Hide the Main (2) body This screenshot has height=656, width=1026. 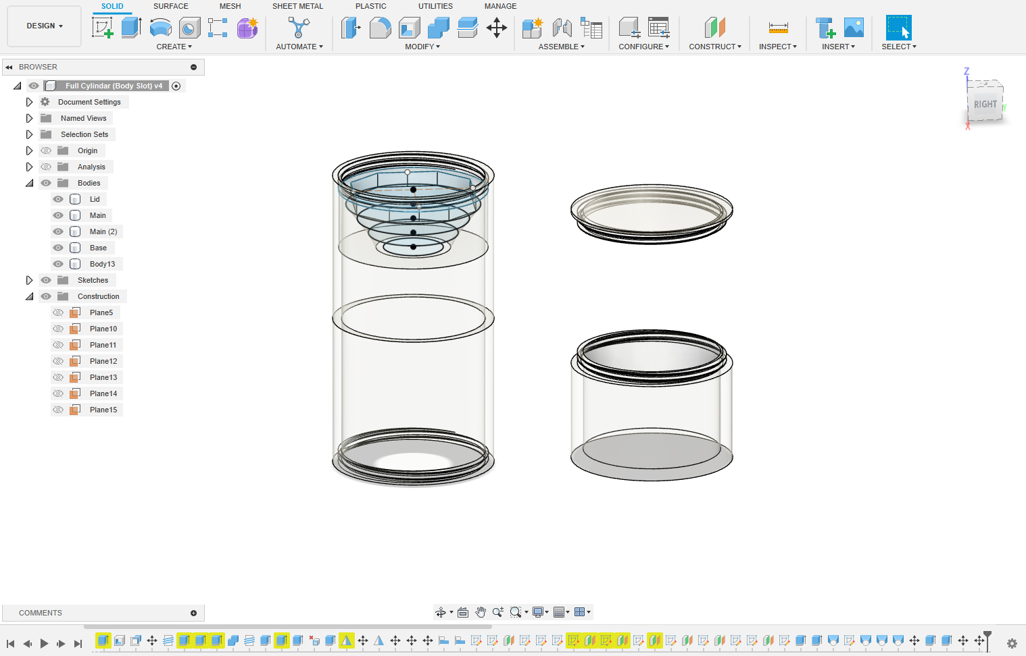(58, 231)
